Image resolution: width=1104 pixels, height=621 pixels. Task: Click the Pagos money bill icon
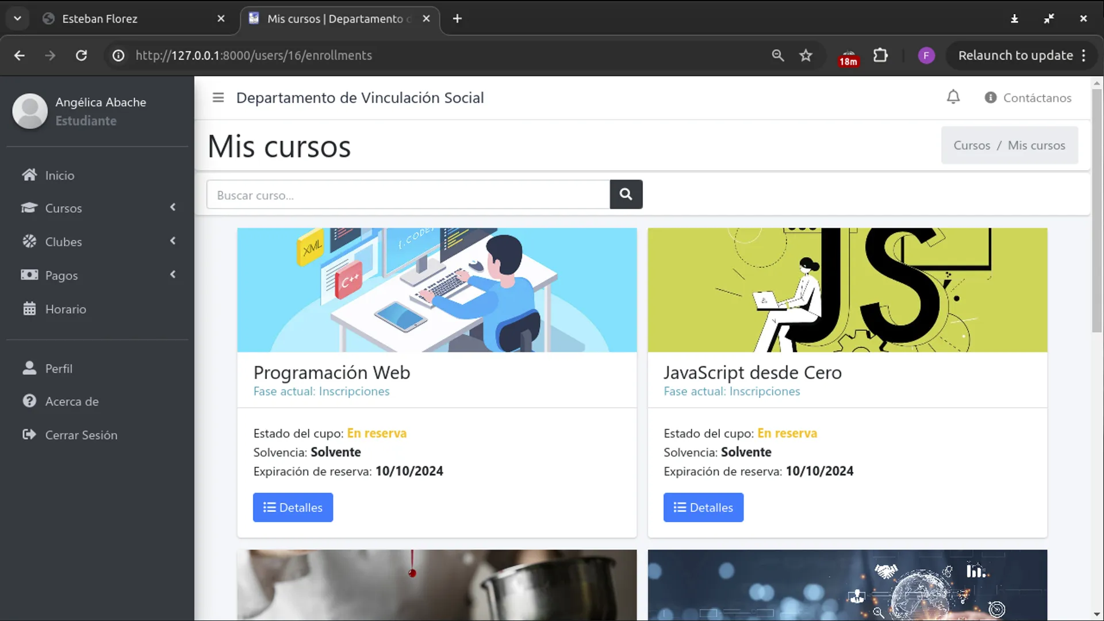(x=29, y=275)
